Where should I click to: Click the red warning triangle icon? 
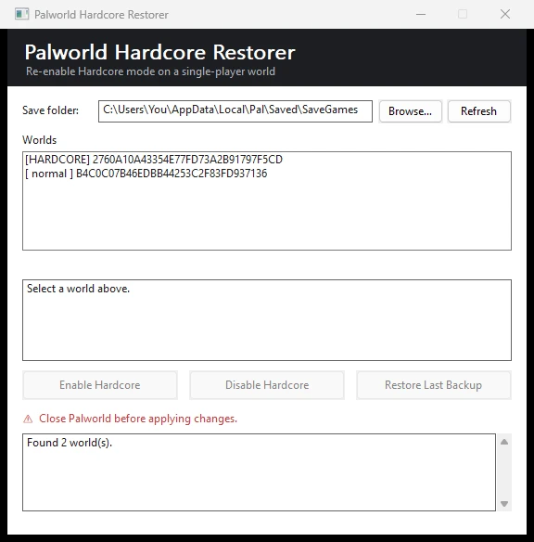tap(28, 419)
